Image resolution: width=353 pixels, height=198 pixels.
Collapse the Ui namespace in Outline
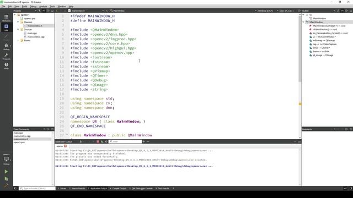tap(303, 15)
